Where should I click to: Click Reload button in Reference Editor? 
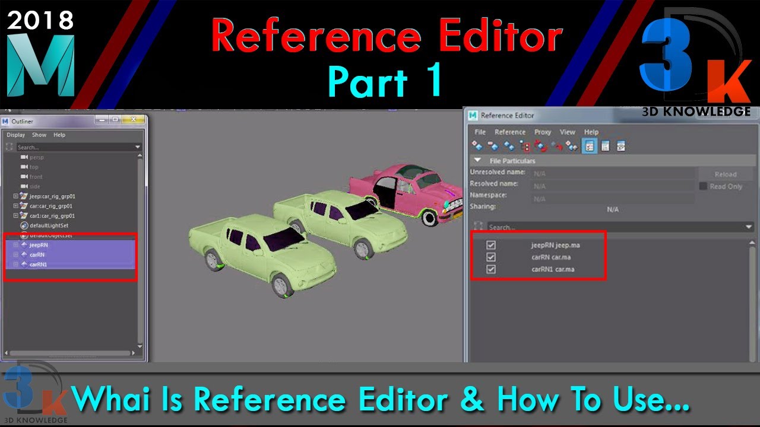[725, 174]
